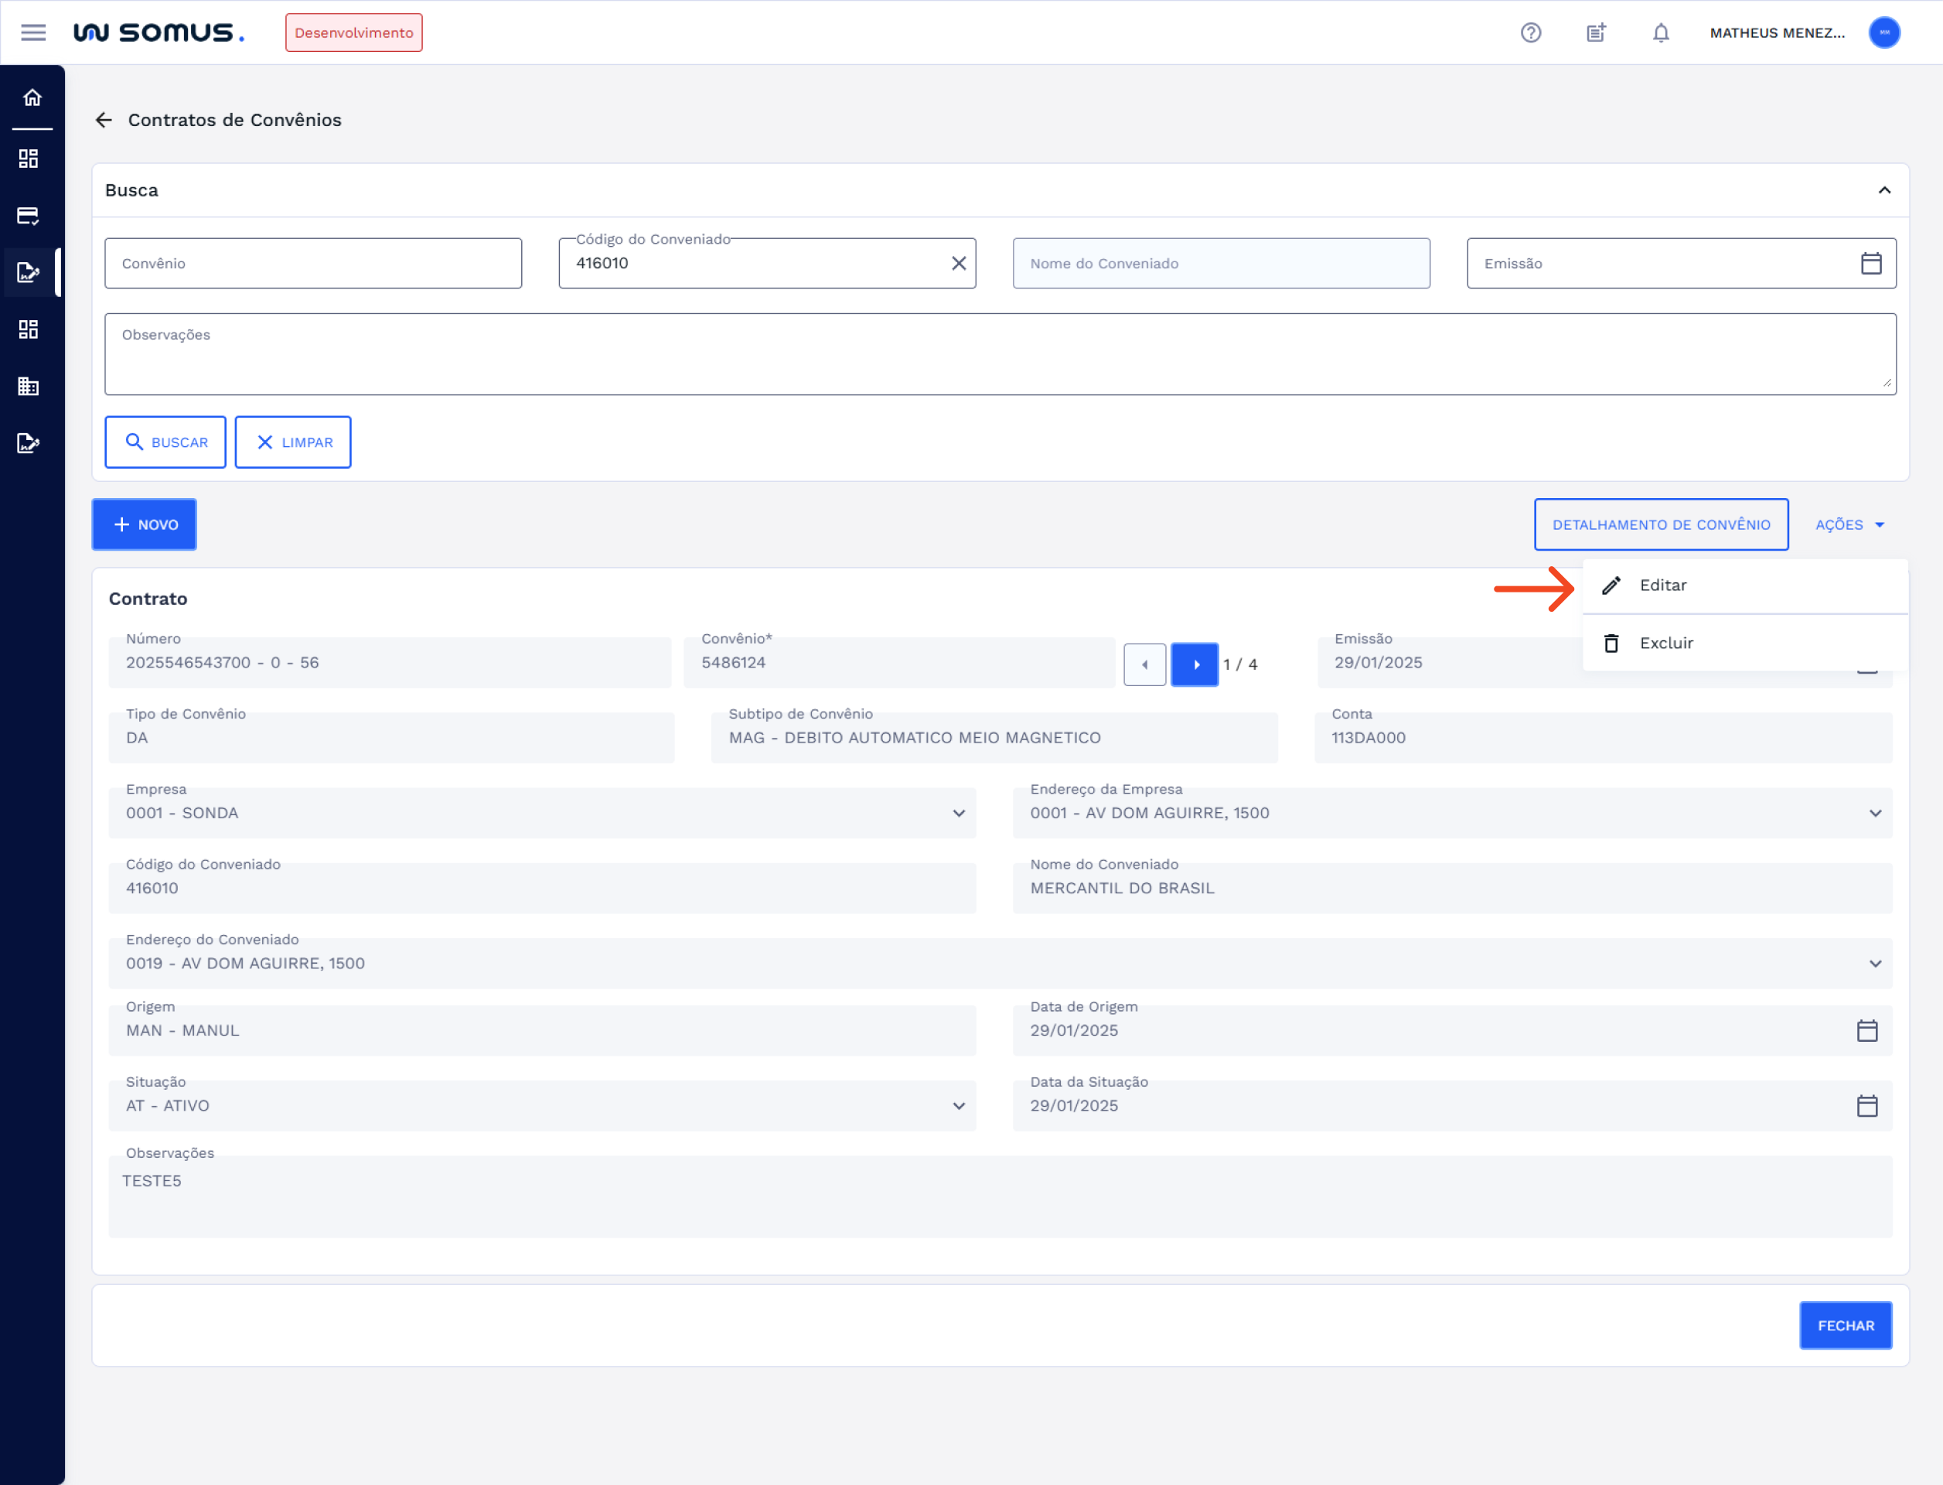Open the notifications bell icon
The image size is (1943, 1485).
[x=1660, y=32]
